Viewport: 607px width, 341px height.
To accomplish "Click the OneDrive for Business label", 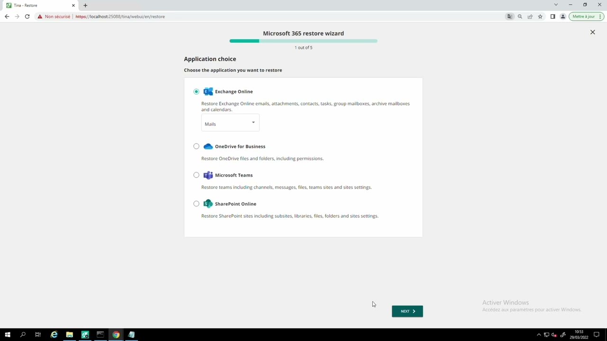I will pos(240,146).
